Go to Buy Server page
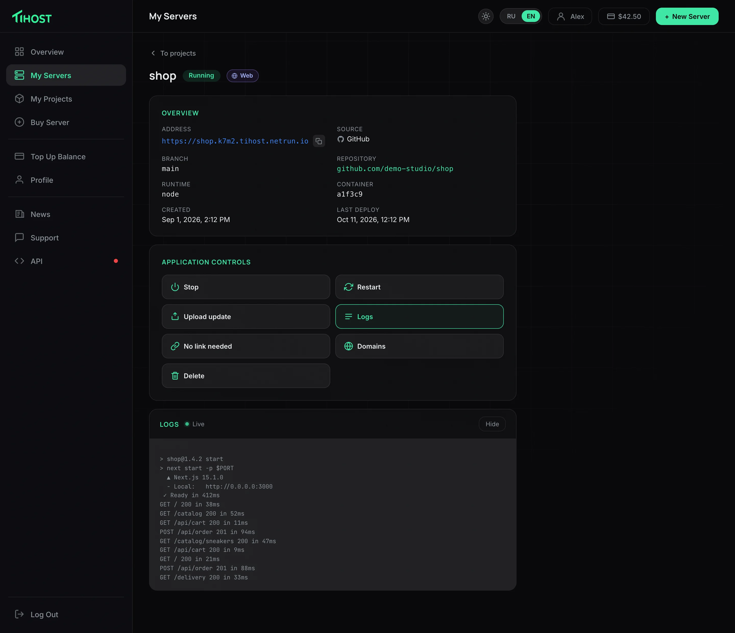Image resolution: width=735 pixels, height=633 pixels. tap(66, 122)
